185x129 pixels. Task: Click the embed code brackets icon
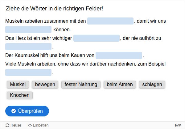[x=30, y=125]
